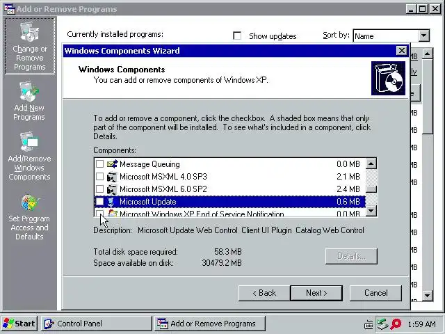The image size is (445, 334).
Task: Click the 2.1 MB size value
Action: tap(348, 177)
